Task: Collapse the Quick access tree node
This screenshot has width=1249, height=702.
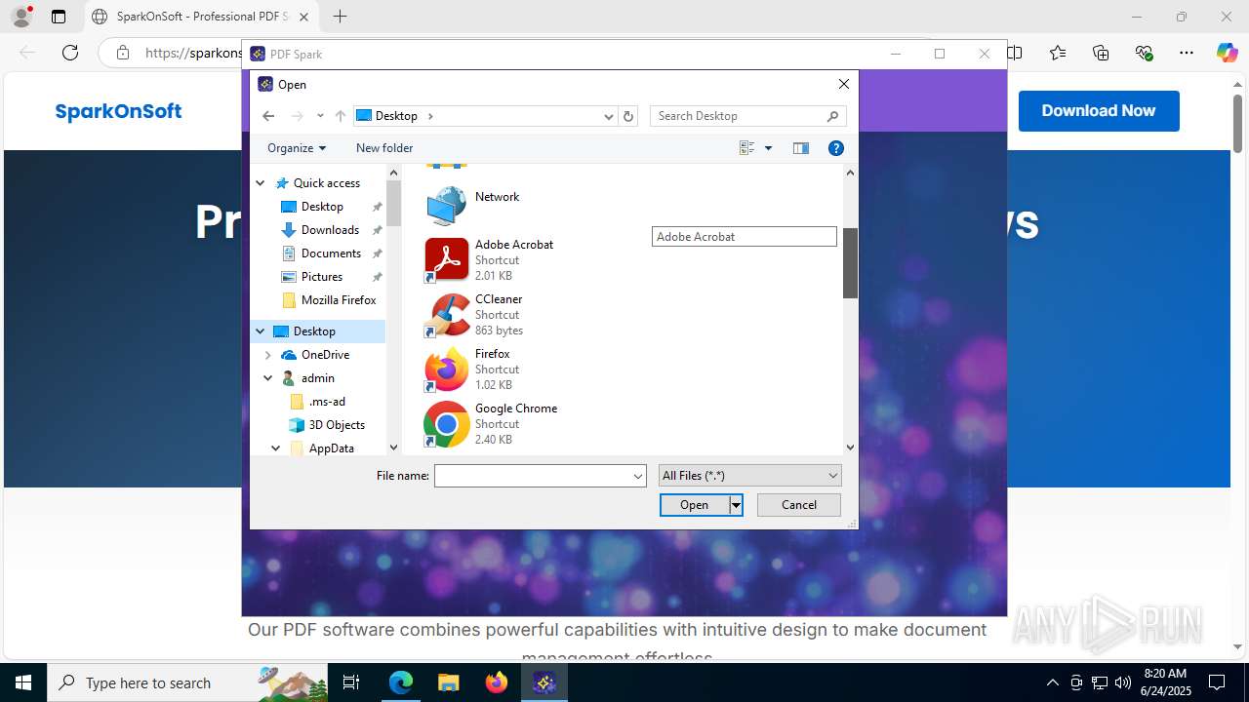Action: tap(261, 183)
